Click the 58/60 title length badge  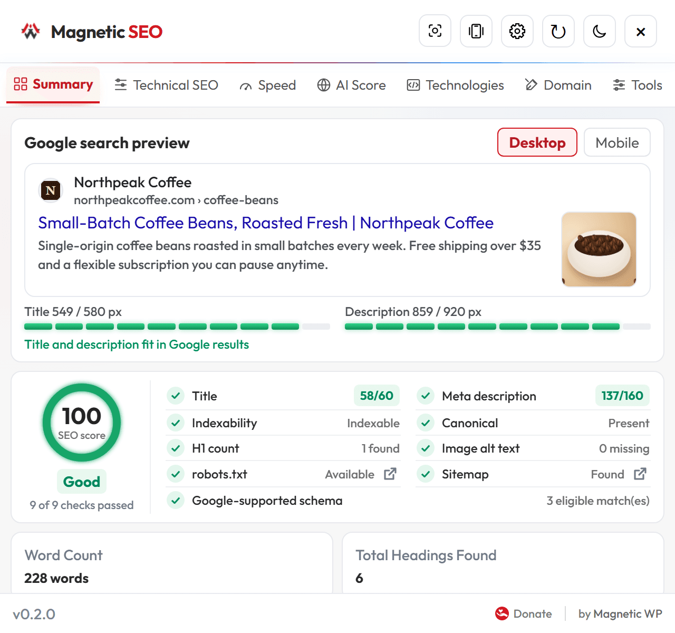pos(377,396)
